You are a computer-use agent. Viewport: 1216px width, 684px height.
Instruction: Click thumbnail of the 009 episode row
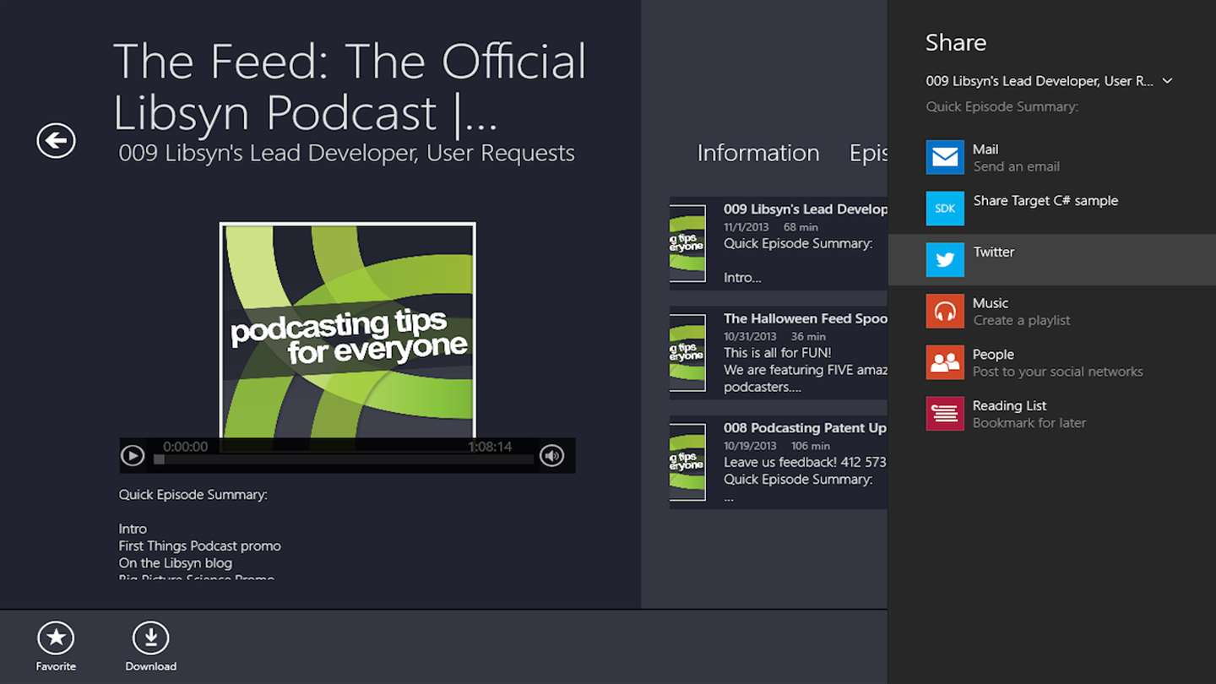pos(687,243)
